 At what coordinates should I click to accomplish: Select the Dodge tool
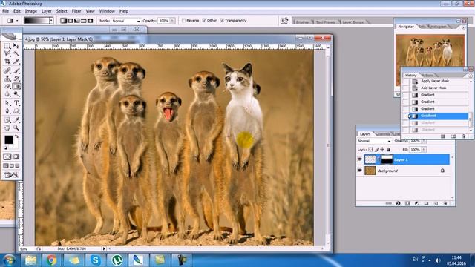(16, 94)
